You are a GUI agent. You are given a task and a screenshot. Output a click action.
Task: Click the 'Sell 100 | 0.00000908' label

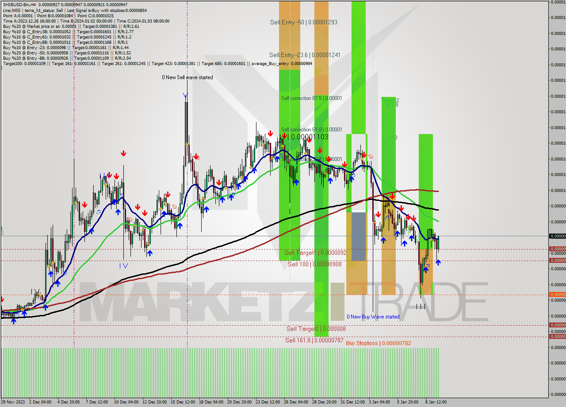coord(314,264)
